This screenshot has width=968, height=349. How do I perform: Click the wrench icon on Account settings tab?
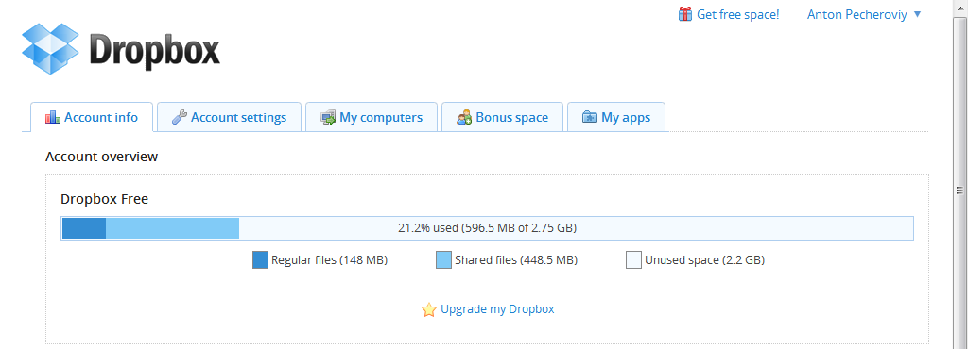click(179, 117)
